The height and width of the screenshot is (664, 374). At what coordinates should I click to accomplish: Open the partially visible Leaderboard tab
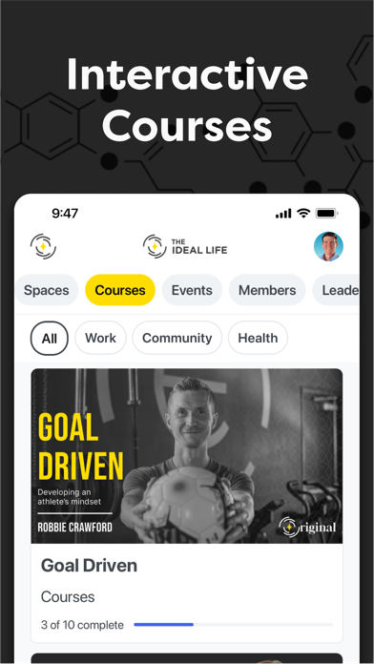pos(336,290)
